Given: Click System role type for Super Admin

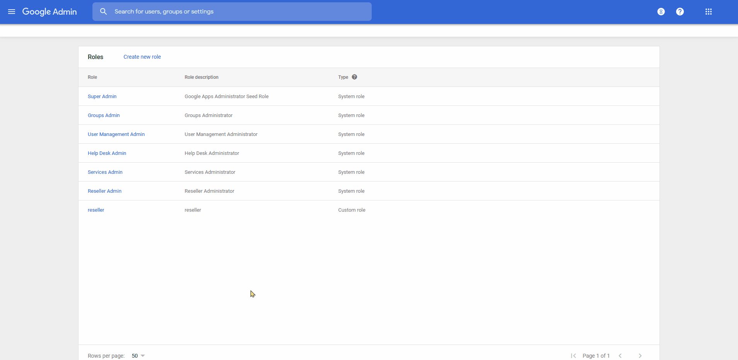Looking at the screenshot, I should pos(351,97).
